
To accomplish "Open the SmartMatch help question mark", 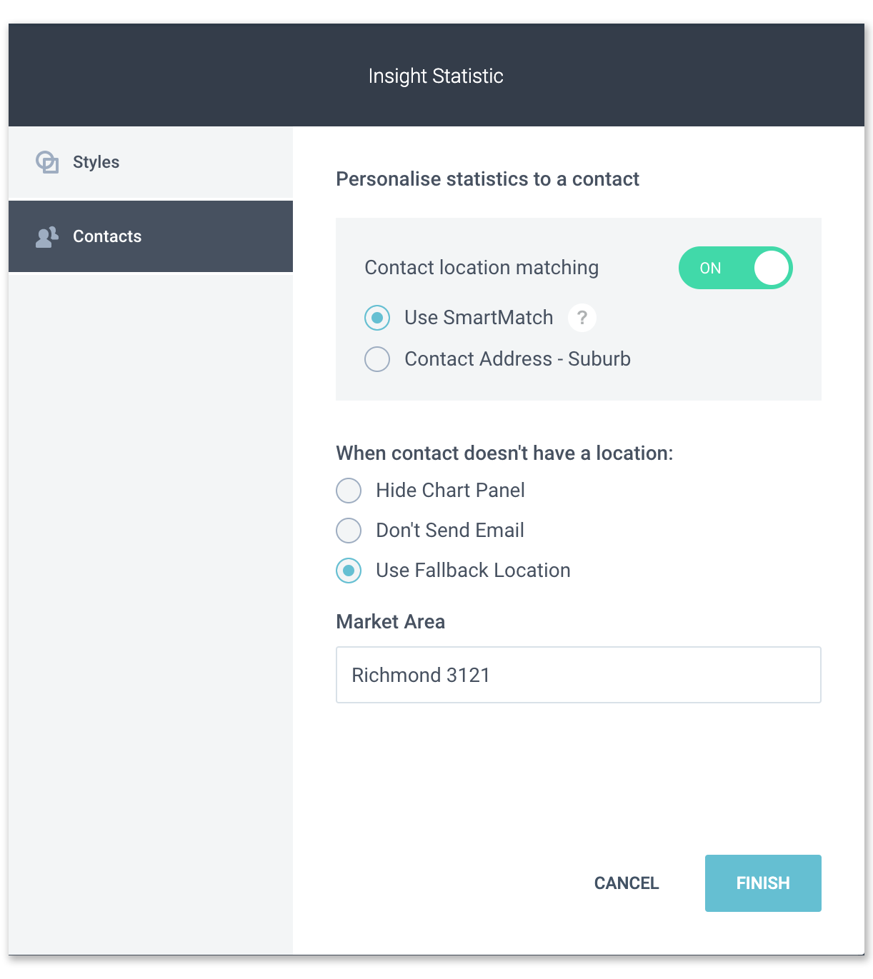I will click(x=582, y=318).
